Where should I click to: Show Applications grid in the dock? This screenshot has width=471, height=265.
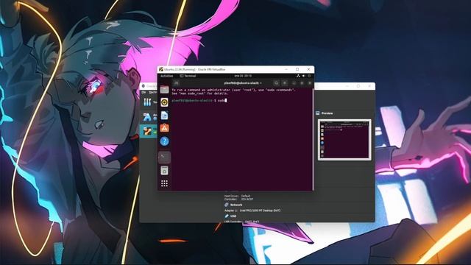[x=164, y=183]
